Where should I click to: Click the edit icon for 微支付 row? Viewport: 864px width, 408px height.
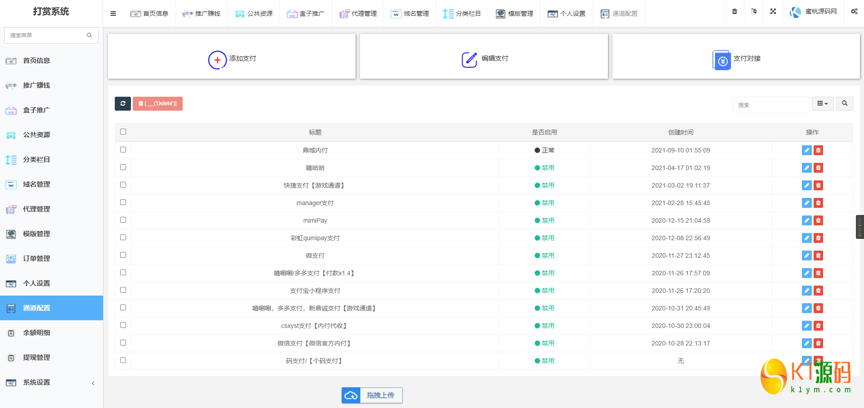806,256
